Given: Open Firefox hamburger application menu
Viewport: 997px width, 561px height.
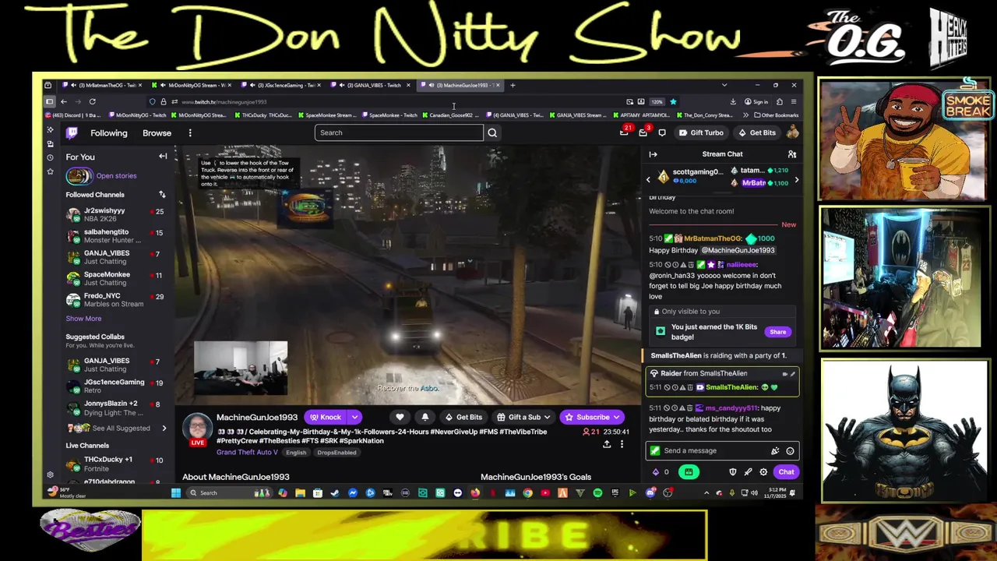Looking at the screenshot, I should (793, 101).
